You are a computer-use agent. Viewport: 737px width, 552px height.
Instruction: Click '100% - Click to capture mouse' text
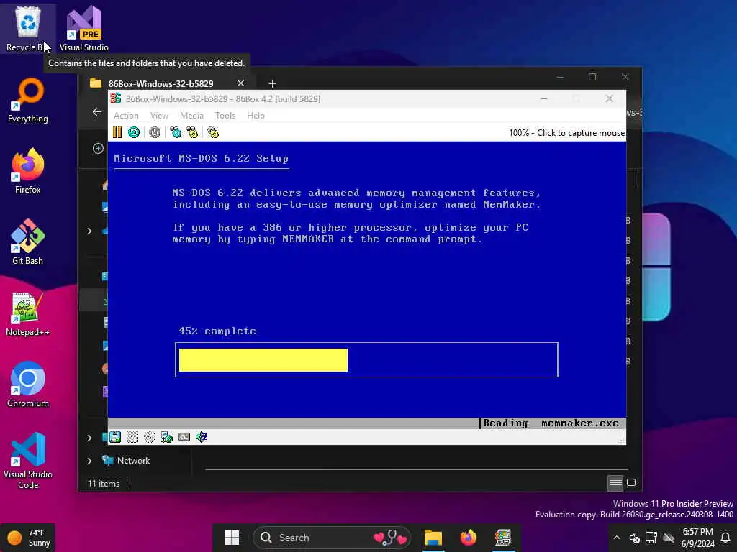click(566, 133)
